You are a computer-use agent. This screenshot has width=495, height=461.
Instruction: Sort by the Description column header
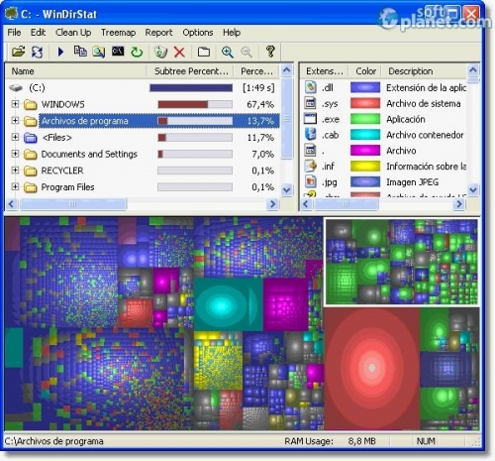coord(424,71)
